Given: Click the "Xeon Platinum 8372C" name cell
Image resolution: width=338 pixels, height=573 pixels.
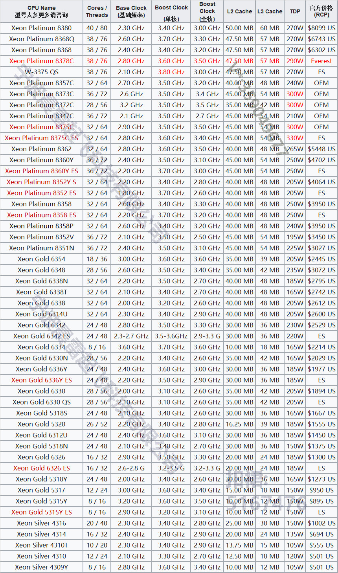Looking at the screenshot, I should (41, 105).
